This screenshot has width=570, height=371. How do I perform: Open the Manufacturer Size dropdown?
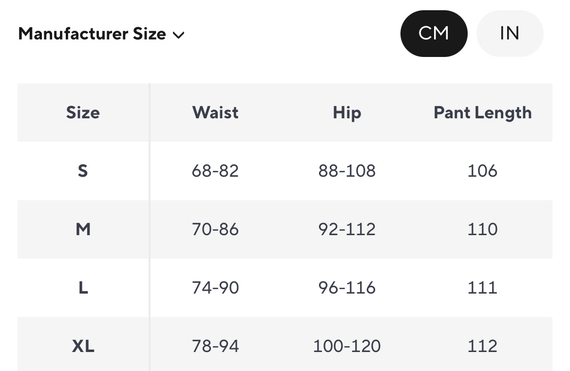click(x=92, y=34)
